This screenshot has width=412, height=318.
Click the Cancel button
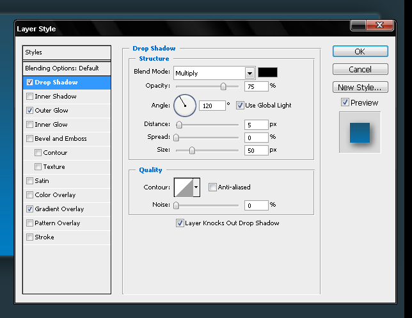tap(360, 69)
